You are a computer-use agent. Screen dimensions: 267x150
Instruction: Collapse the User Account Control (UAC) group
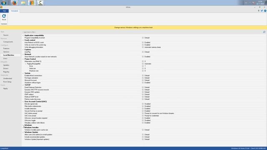click(23, 102)
